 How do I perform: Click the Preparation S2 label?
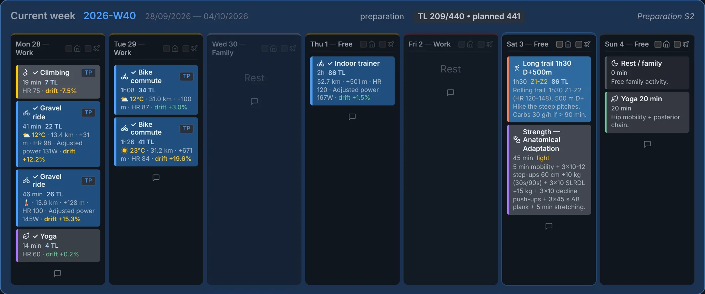tap(665, 16)
